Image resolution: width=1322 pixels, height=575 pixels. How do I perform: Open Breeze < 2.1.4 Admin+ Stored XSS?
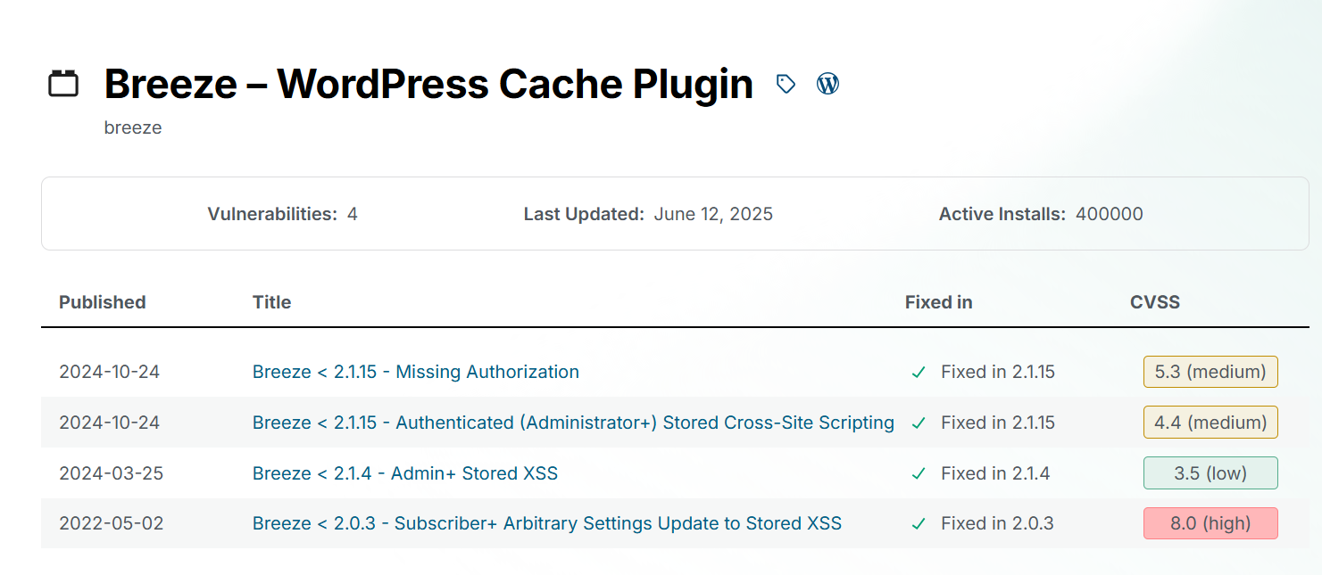(405, 473)
